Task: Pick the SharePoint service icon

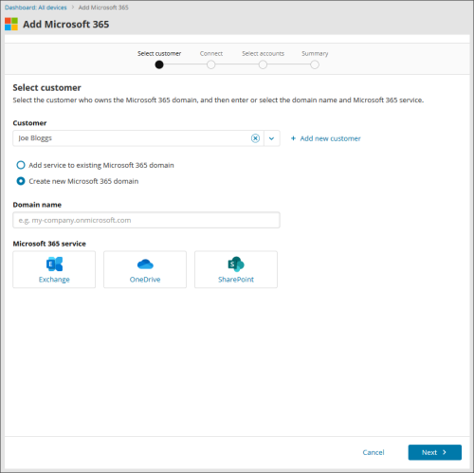Action: (236, 264)
